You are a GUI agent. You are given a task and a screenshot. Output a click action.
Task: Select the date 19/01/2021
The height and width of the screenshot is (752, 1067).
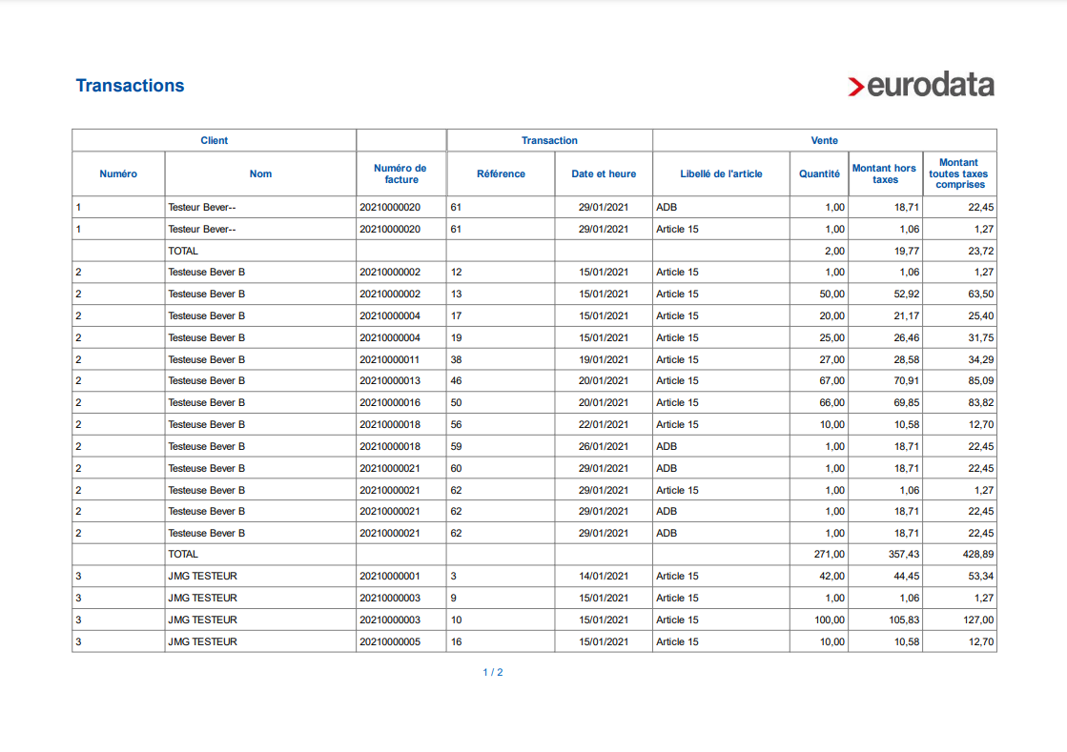pos(604,359)
